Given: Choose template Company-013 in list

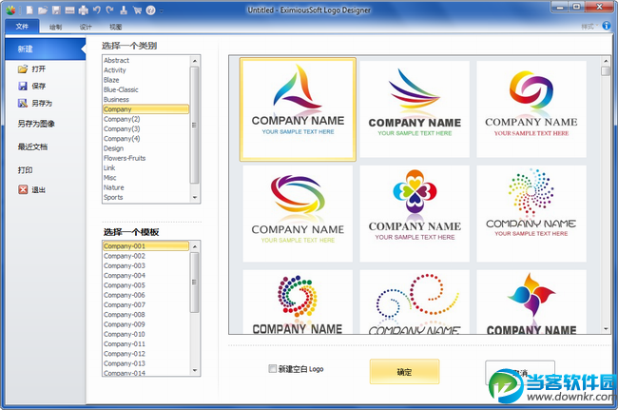Looking at the screenshot, I should (145, 363).
